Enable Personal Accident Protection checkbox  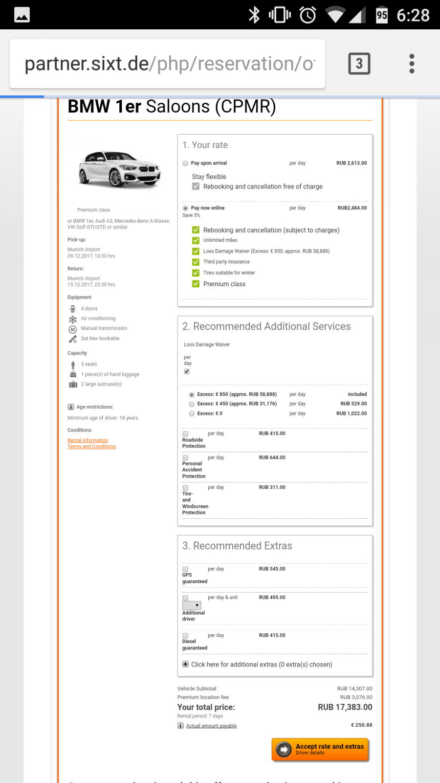[x=185, y=458]
